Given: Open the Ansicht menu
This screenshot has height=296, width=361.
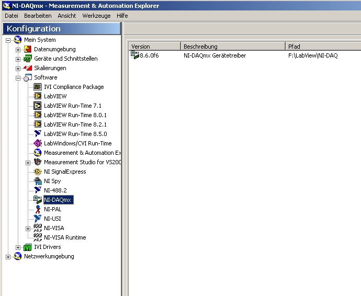Looking at the screenshot, I should point(67,16).
